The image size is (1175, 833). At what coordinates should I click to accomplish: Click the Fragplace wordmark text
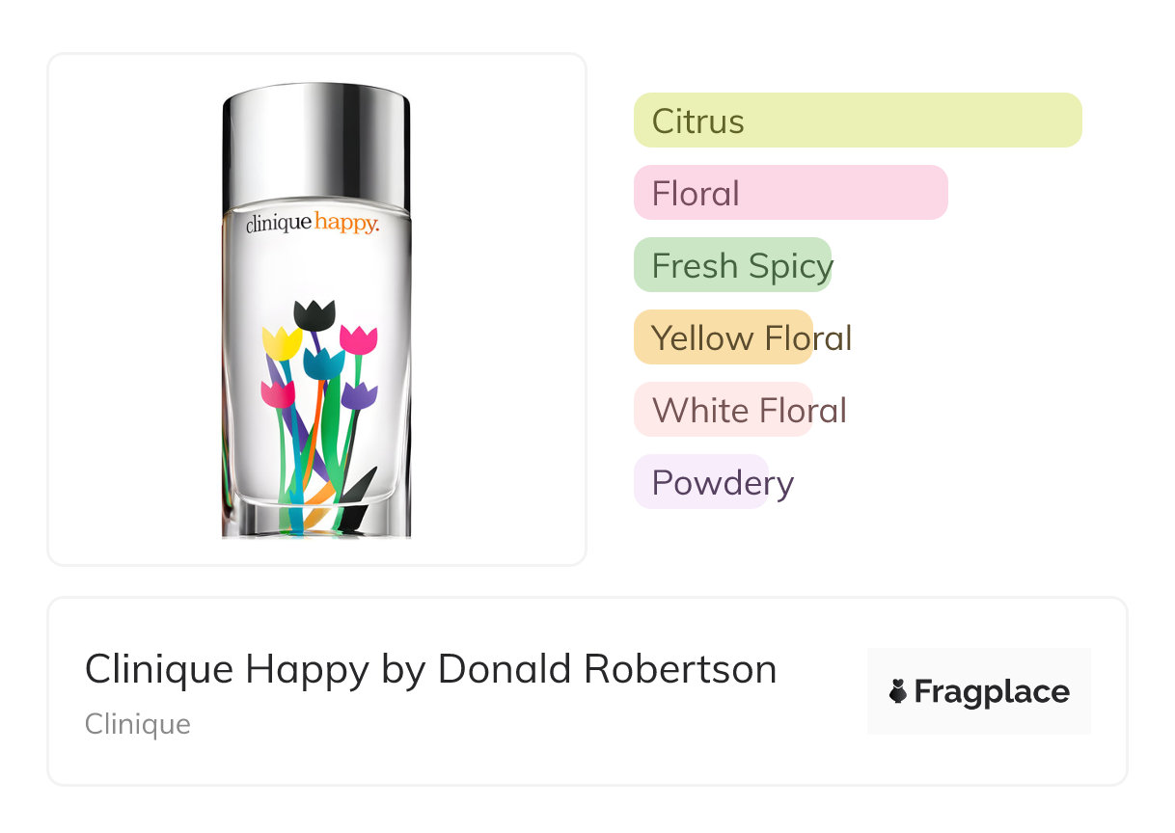pos(992,691)
